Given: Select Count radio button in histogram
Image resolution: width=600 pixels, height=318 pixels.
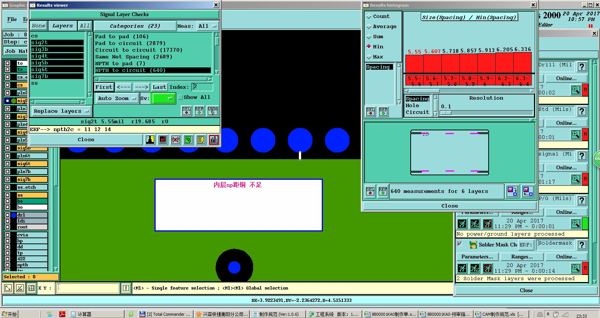Looking at the screenshot, I should (369, 16).
